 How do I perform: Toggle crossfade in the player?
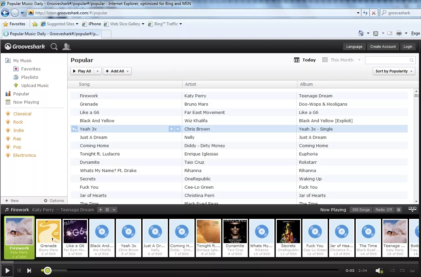pyautogui.click(x=413, y=271)
